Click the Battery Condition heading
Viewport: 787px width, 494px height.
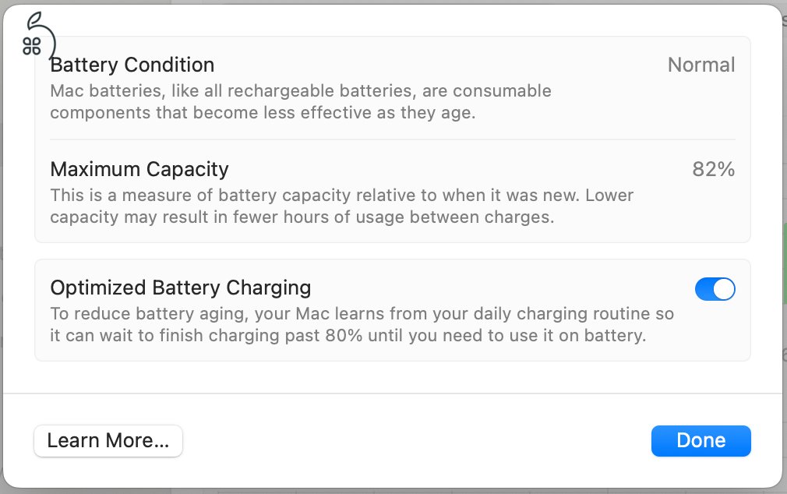click(132, 65)
